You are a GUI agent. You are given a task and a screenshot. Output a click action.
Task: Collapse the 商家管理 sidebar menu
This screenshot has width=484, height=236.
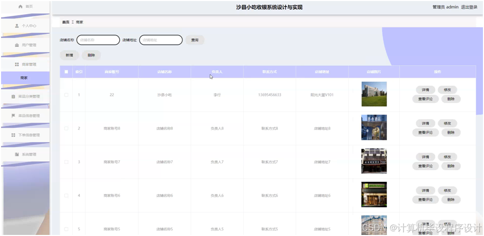click(25, 65)
